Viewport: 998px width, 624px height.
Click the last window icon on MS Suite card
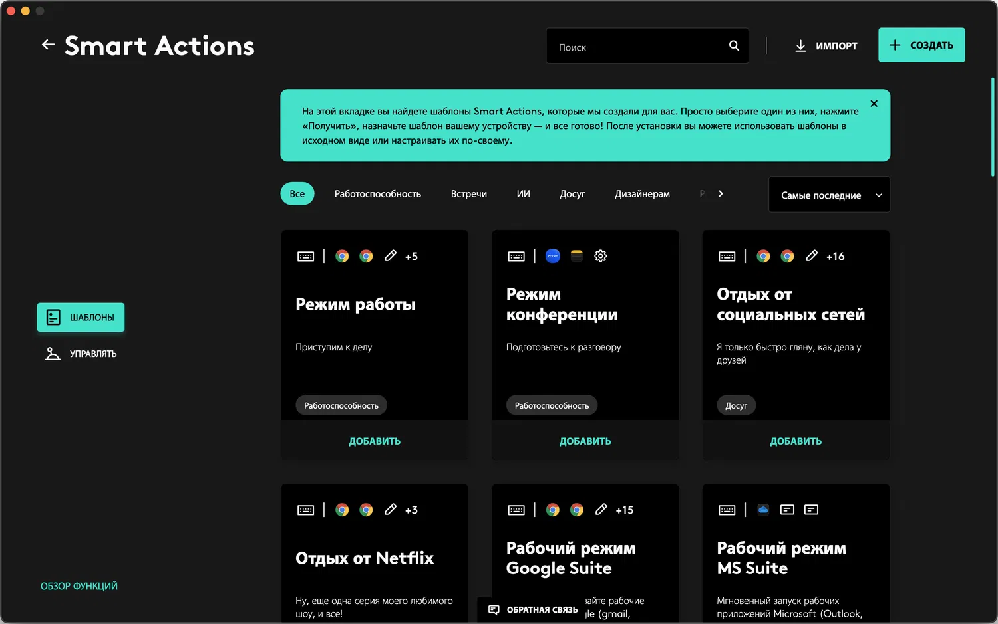coord(811,510)
